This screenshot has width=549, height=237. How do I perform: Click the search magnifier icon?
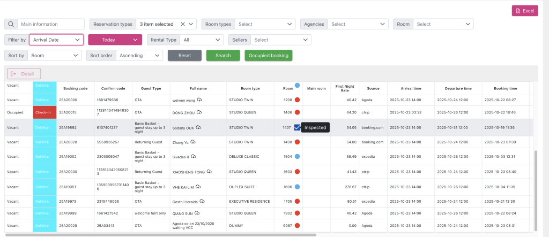tap(11, 24)
